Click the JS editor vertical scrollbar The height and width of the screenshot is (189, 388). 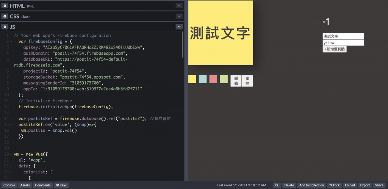pos(183,44)
